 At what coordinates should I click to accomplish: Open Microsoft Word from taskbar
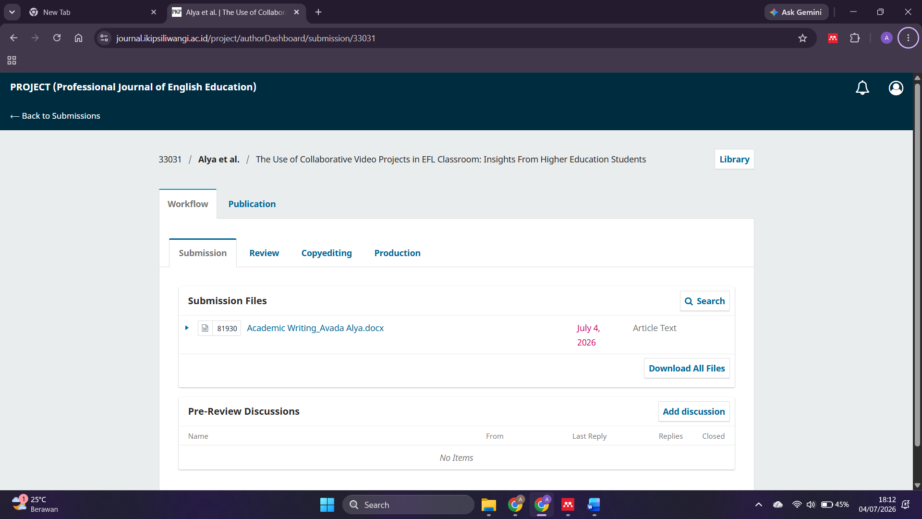point(594,505)
